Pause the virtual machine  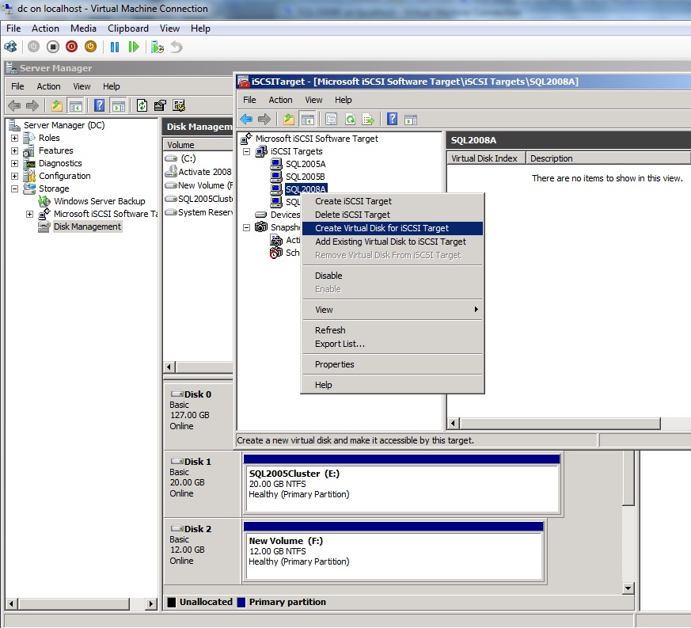click(115, 47)
